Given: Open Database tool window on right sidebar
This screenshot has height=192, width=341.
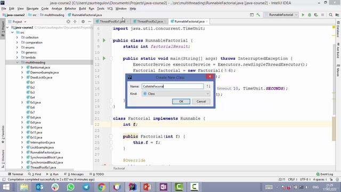Looking at the screenshot, I should pyautogui.click(x=338, y=29).
